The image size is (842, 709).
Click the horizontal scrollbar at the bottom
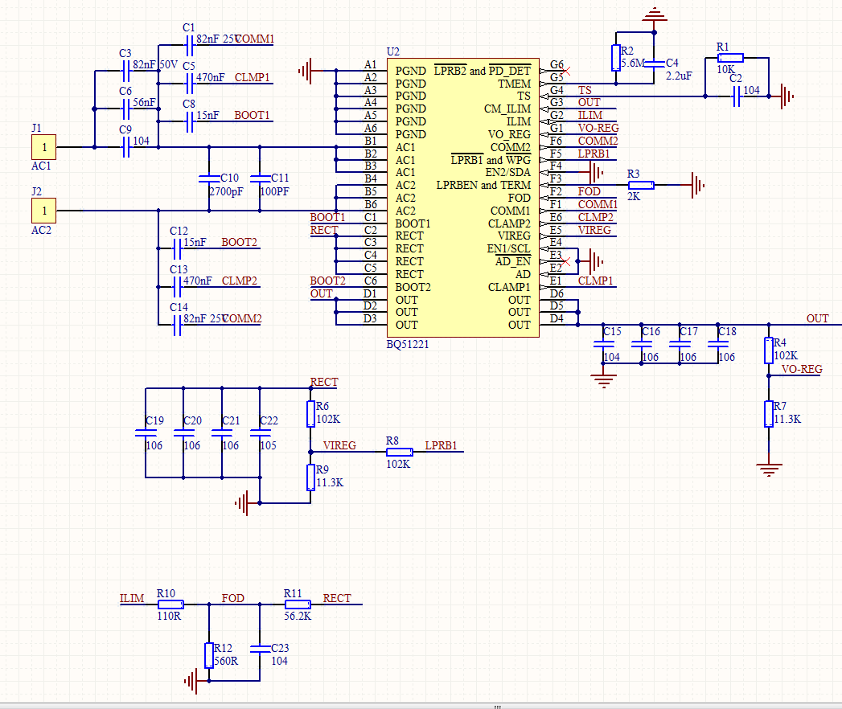[x=421, y=706]
